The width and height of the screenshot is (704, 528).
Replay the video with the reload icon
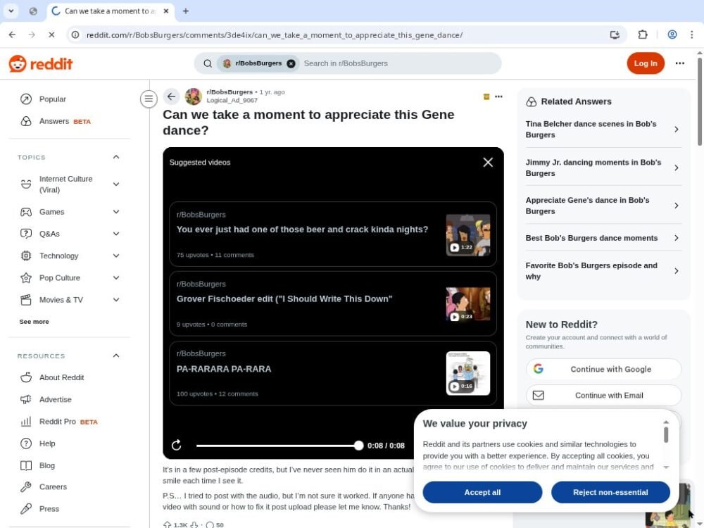[177, 445]
